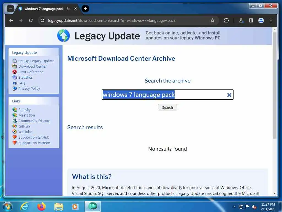The width and height of the screenshot is (282, 212).
Task: Open a new tab with plus button
Action: [x=85, y=9]
